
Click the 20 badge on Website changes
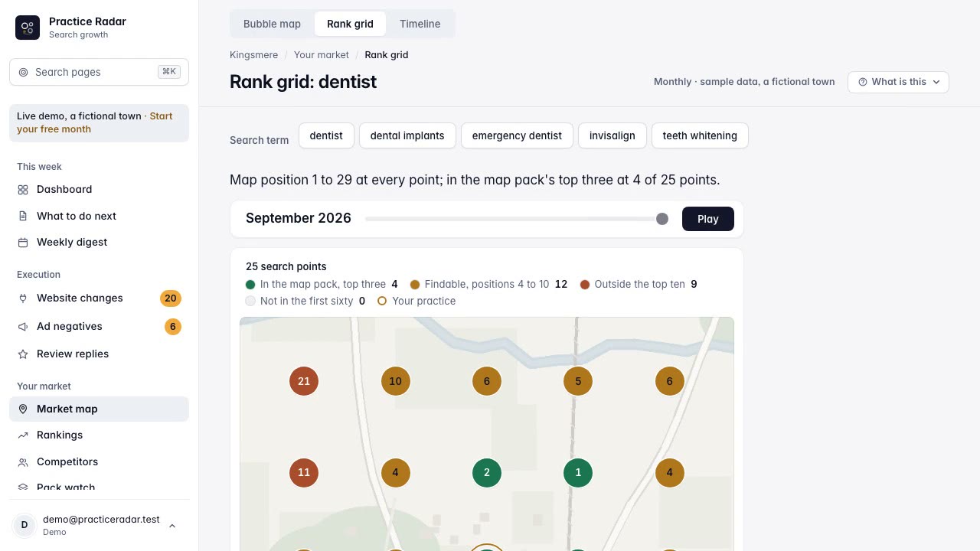click(x=170, y=298)
